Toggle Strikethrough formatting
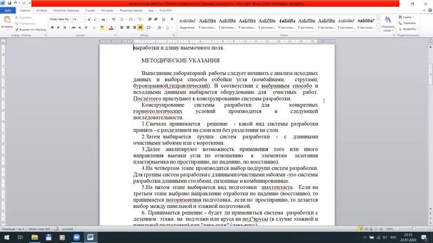 pyautogui.click(x=74, y=28)
